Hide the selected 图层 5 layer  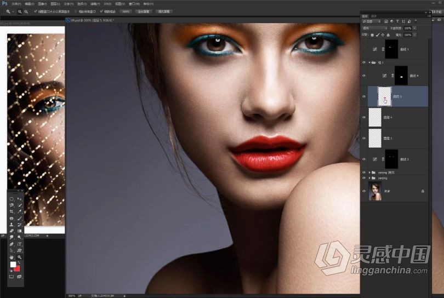pos(364,96)
